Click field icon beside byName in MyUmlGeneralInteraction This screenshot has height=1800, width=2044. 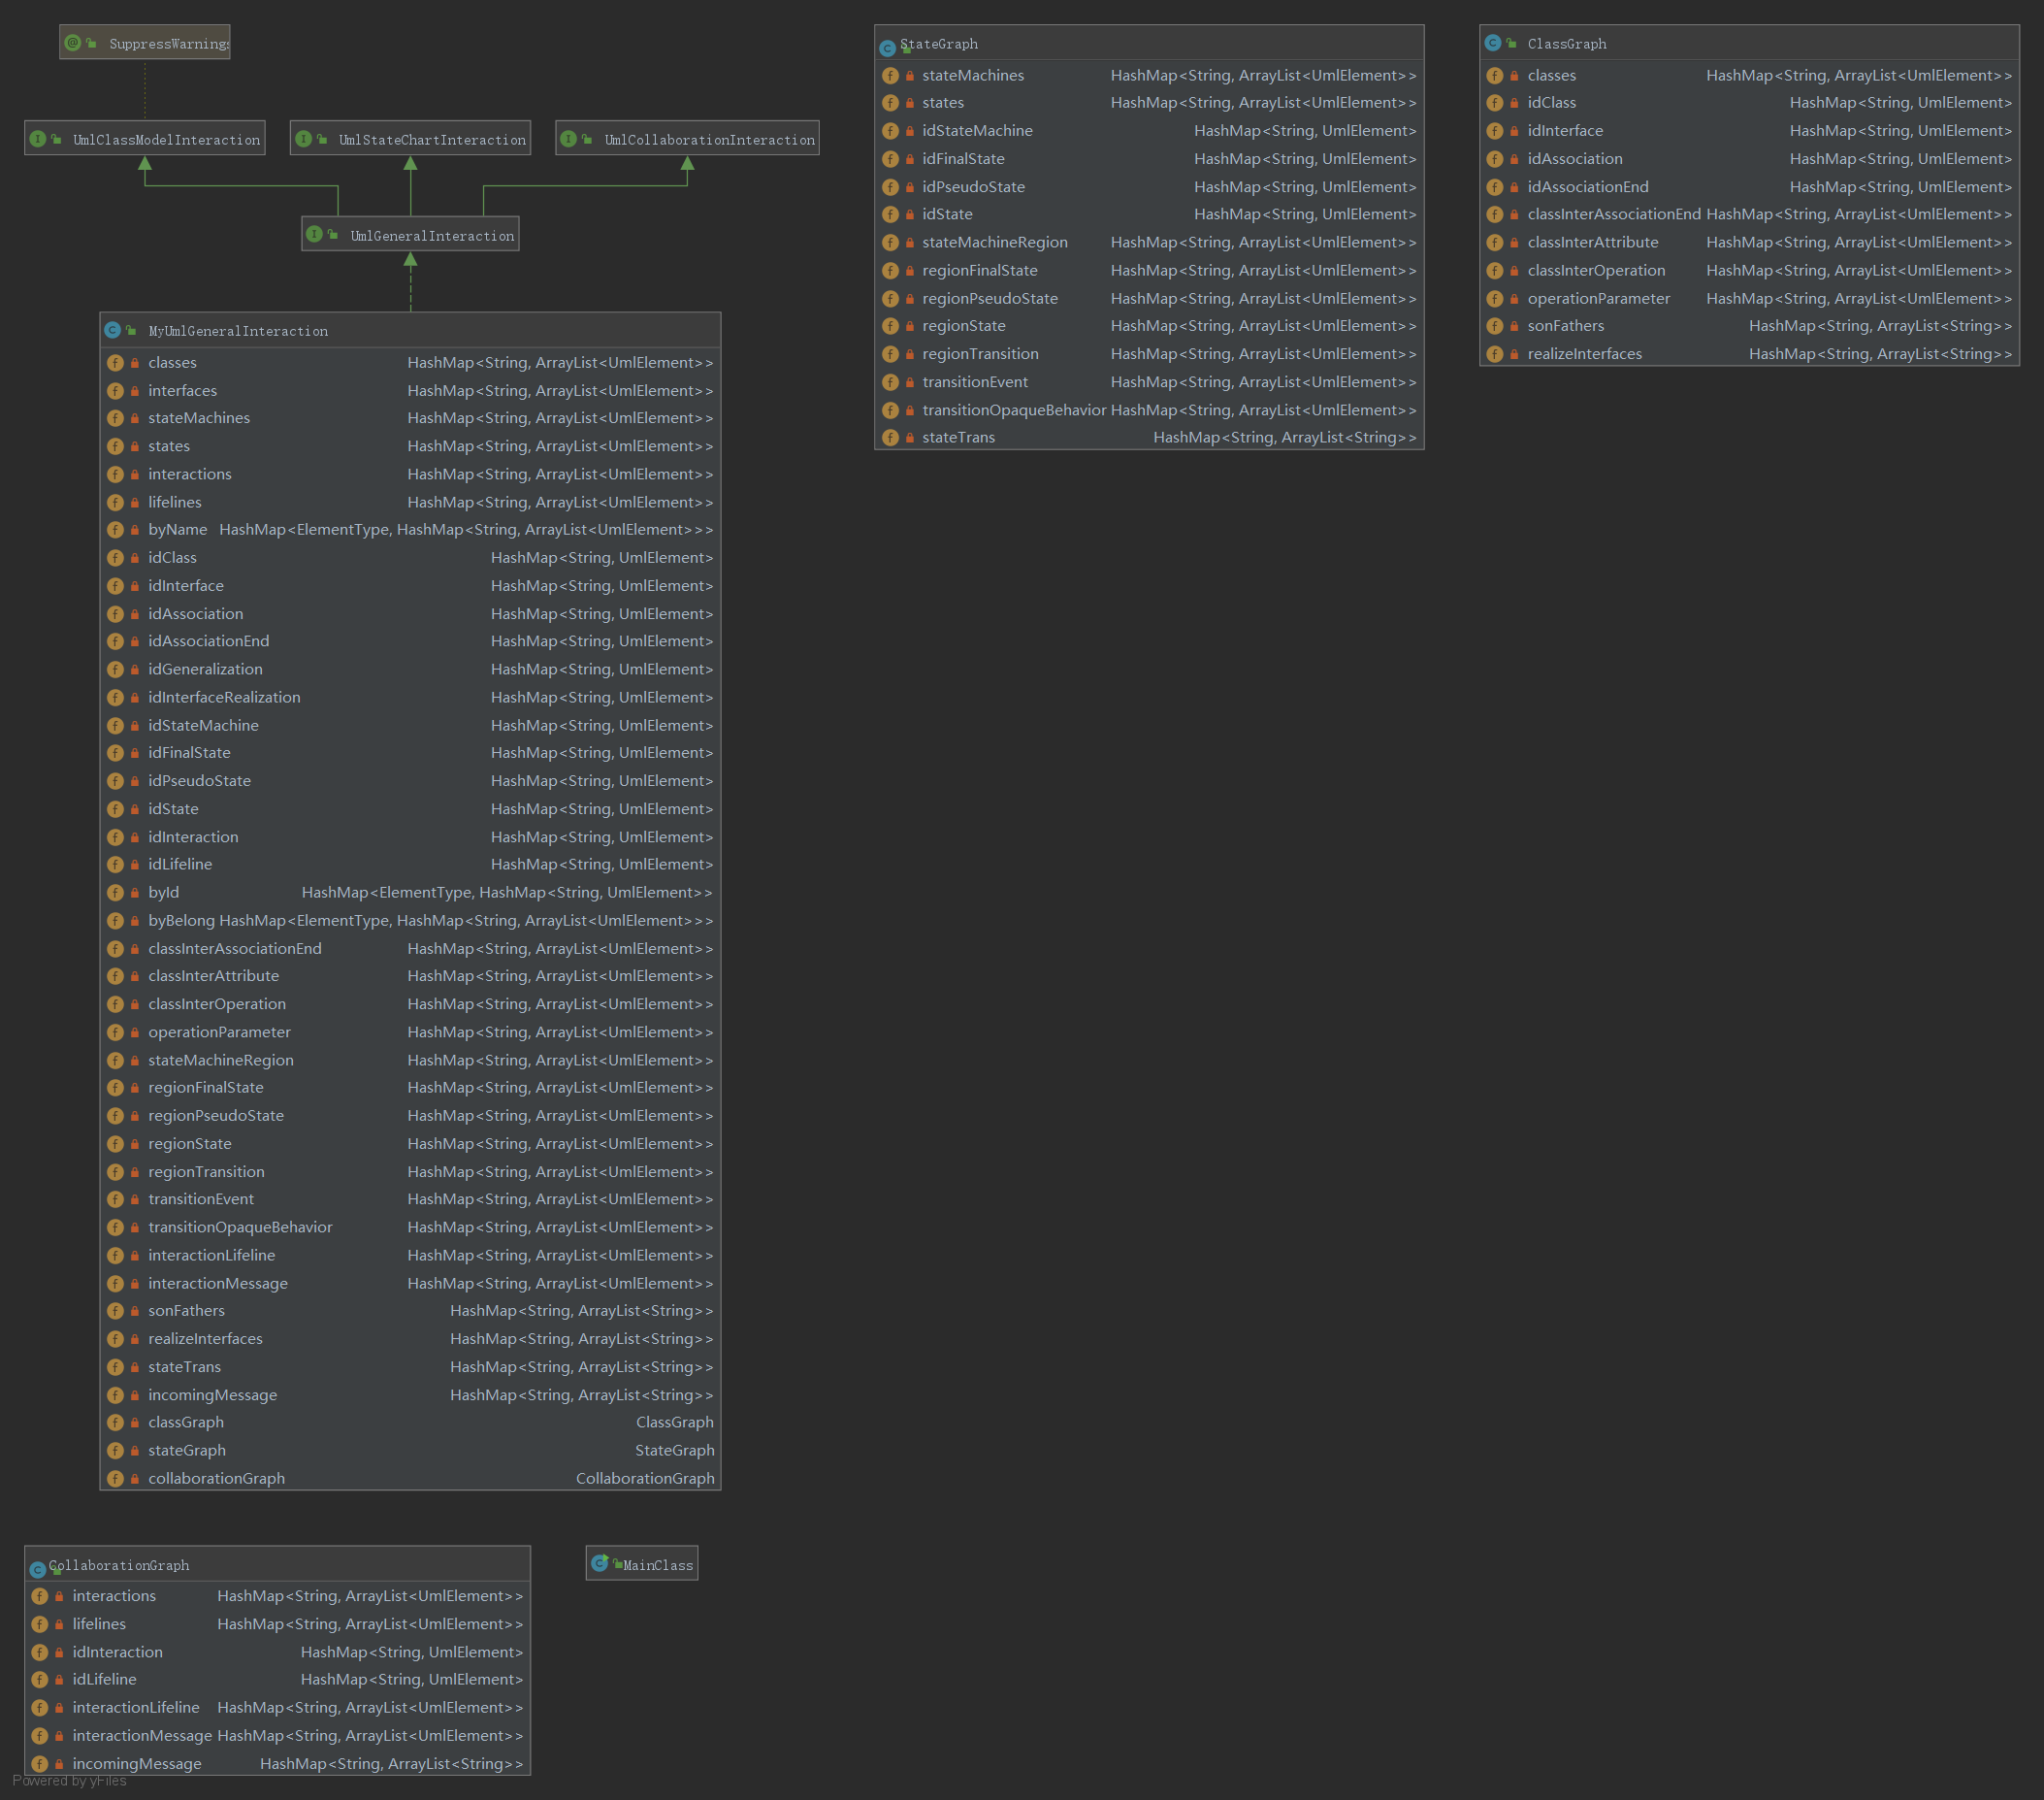pos(116,530)
